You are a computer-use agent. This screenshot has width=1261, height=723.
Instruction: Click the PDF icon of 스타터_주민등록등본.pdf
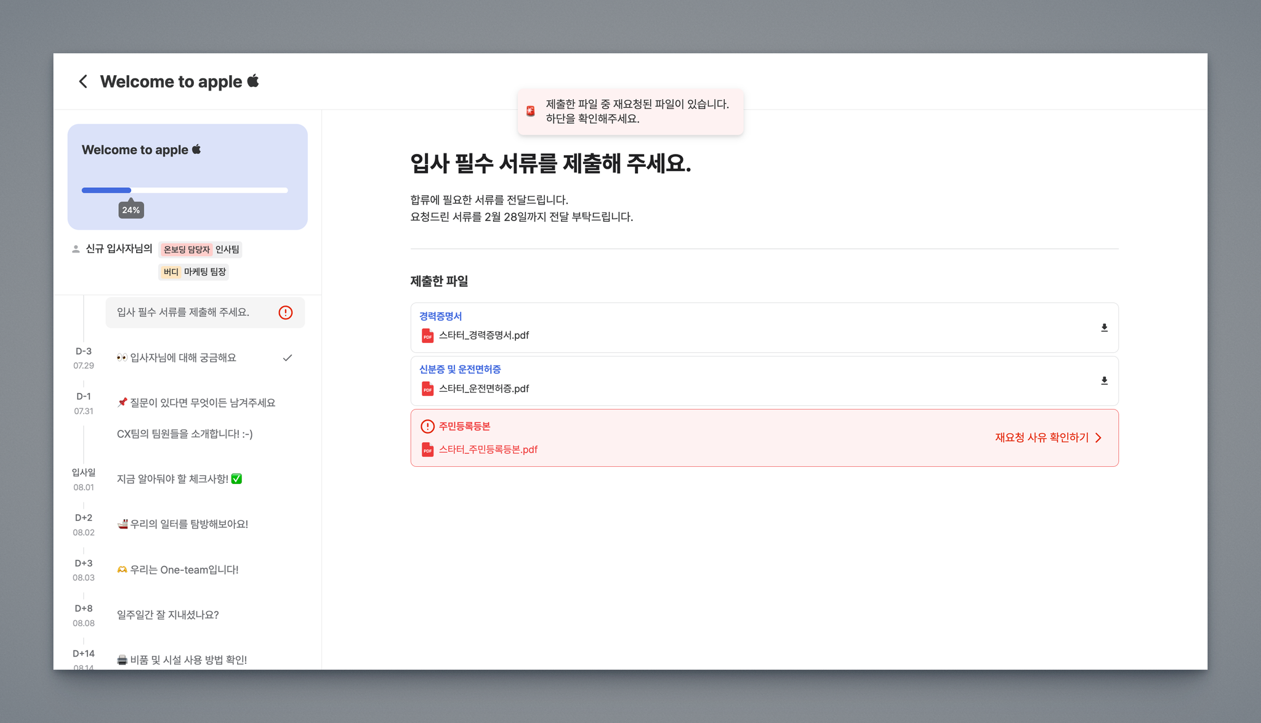[427, 450]
